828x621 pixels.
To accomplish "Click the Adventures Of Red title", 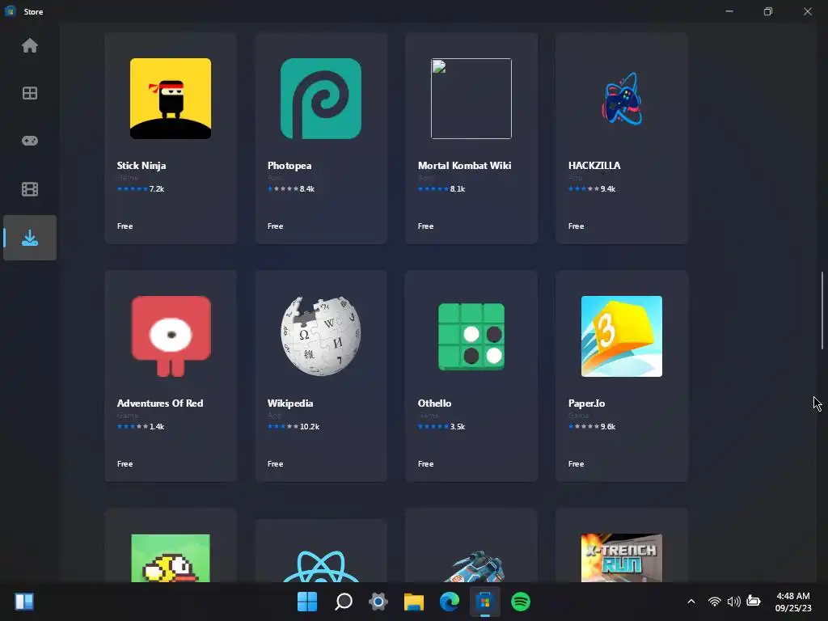I will (x=160, y=403).
